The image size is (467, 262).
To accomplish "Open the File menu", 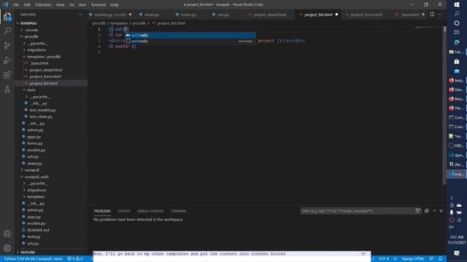I will pos(16,5).
